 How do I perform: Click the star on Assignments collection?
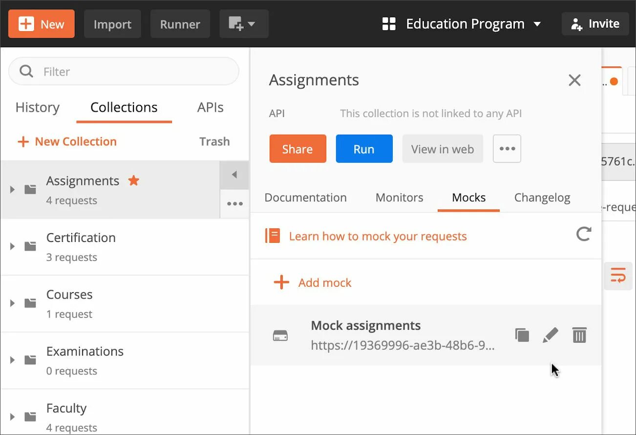pyautogui.click(x=134, y=181)
